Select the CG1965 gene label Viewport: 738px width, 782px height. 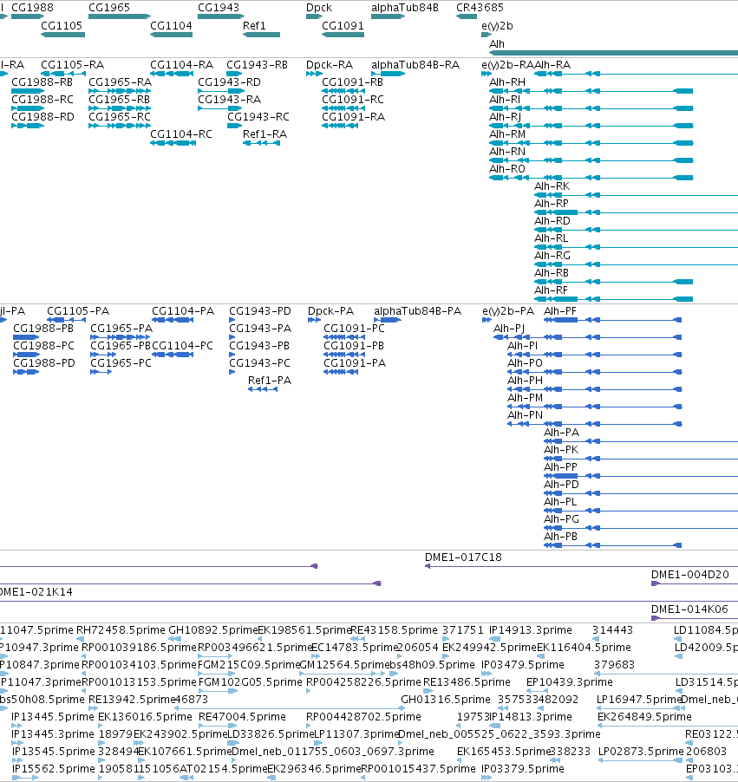coord(109,8)
